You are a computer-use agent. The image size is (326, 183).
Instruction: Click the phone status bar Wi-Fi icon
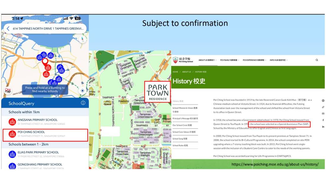coord(71,18)
